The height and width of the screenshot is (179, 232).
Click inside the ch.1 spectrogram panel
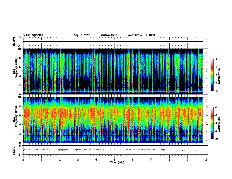point(113,71)
